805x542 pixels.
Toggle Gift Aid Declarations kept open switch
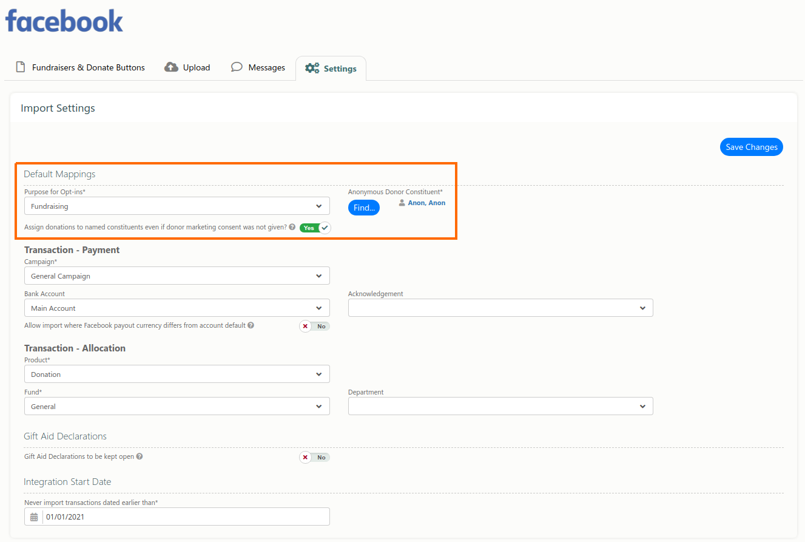point(314,457)
